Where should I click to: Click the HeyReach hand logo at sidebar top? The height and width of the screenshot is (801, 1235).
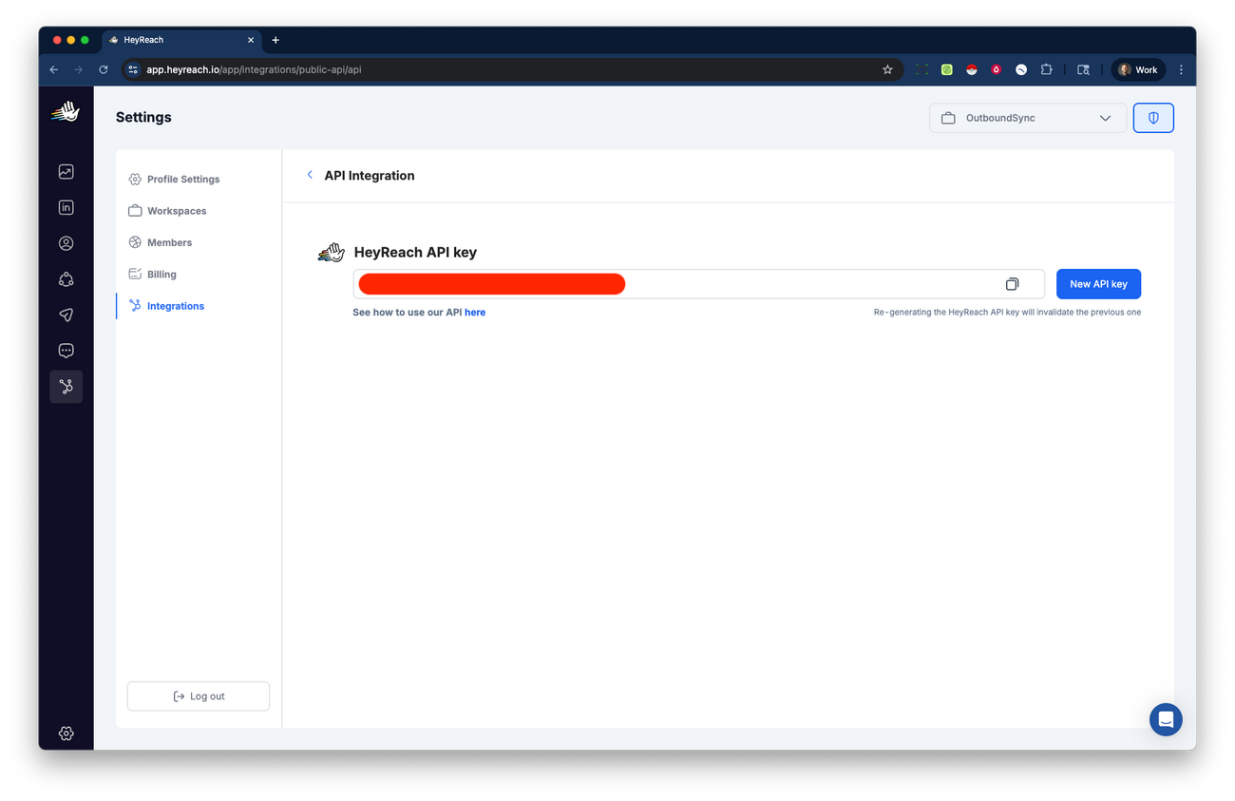pos(66,111)
